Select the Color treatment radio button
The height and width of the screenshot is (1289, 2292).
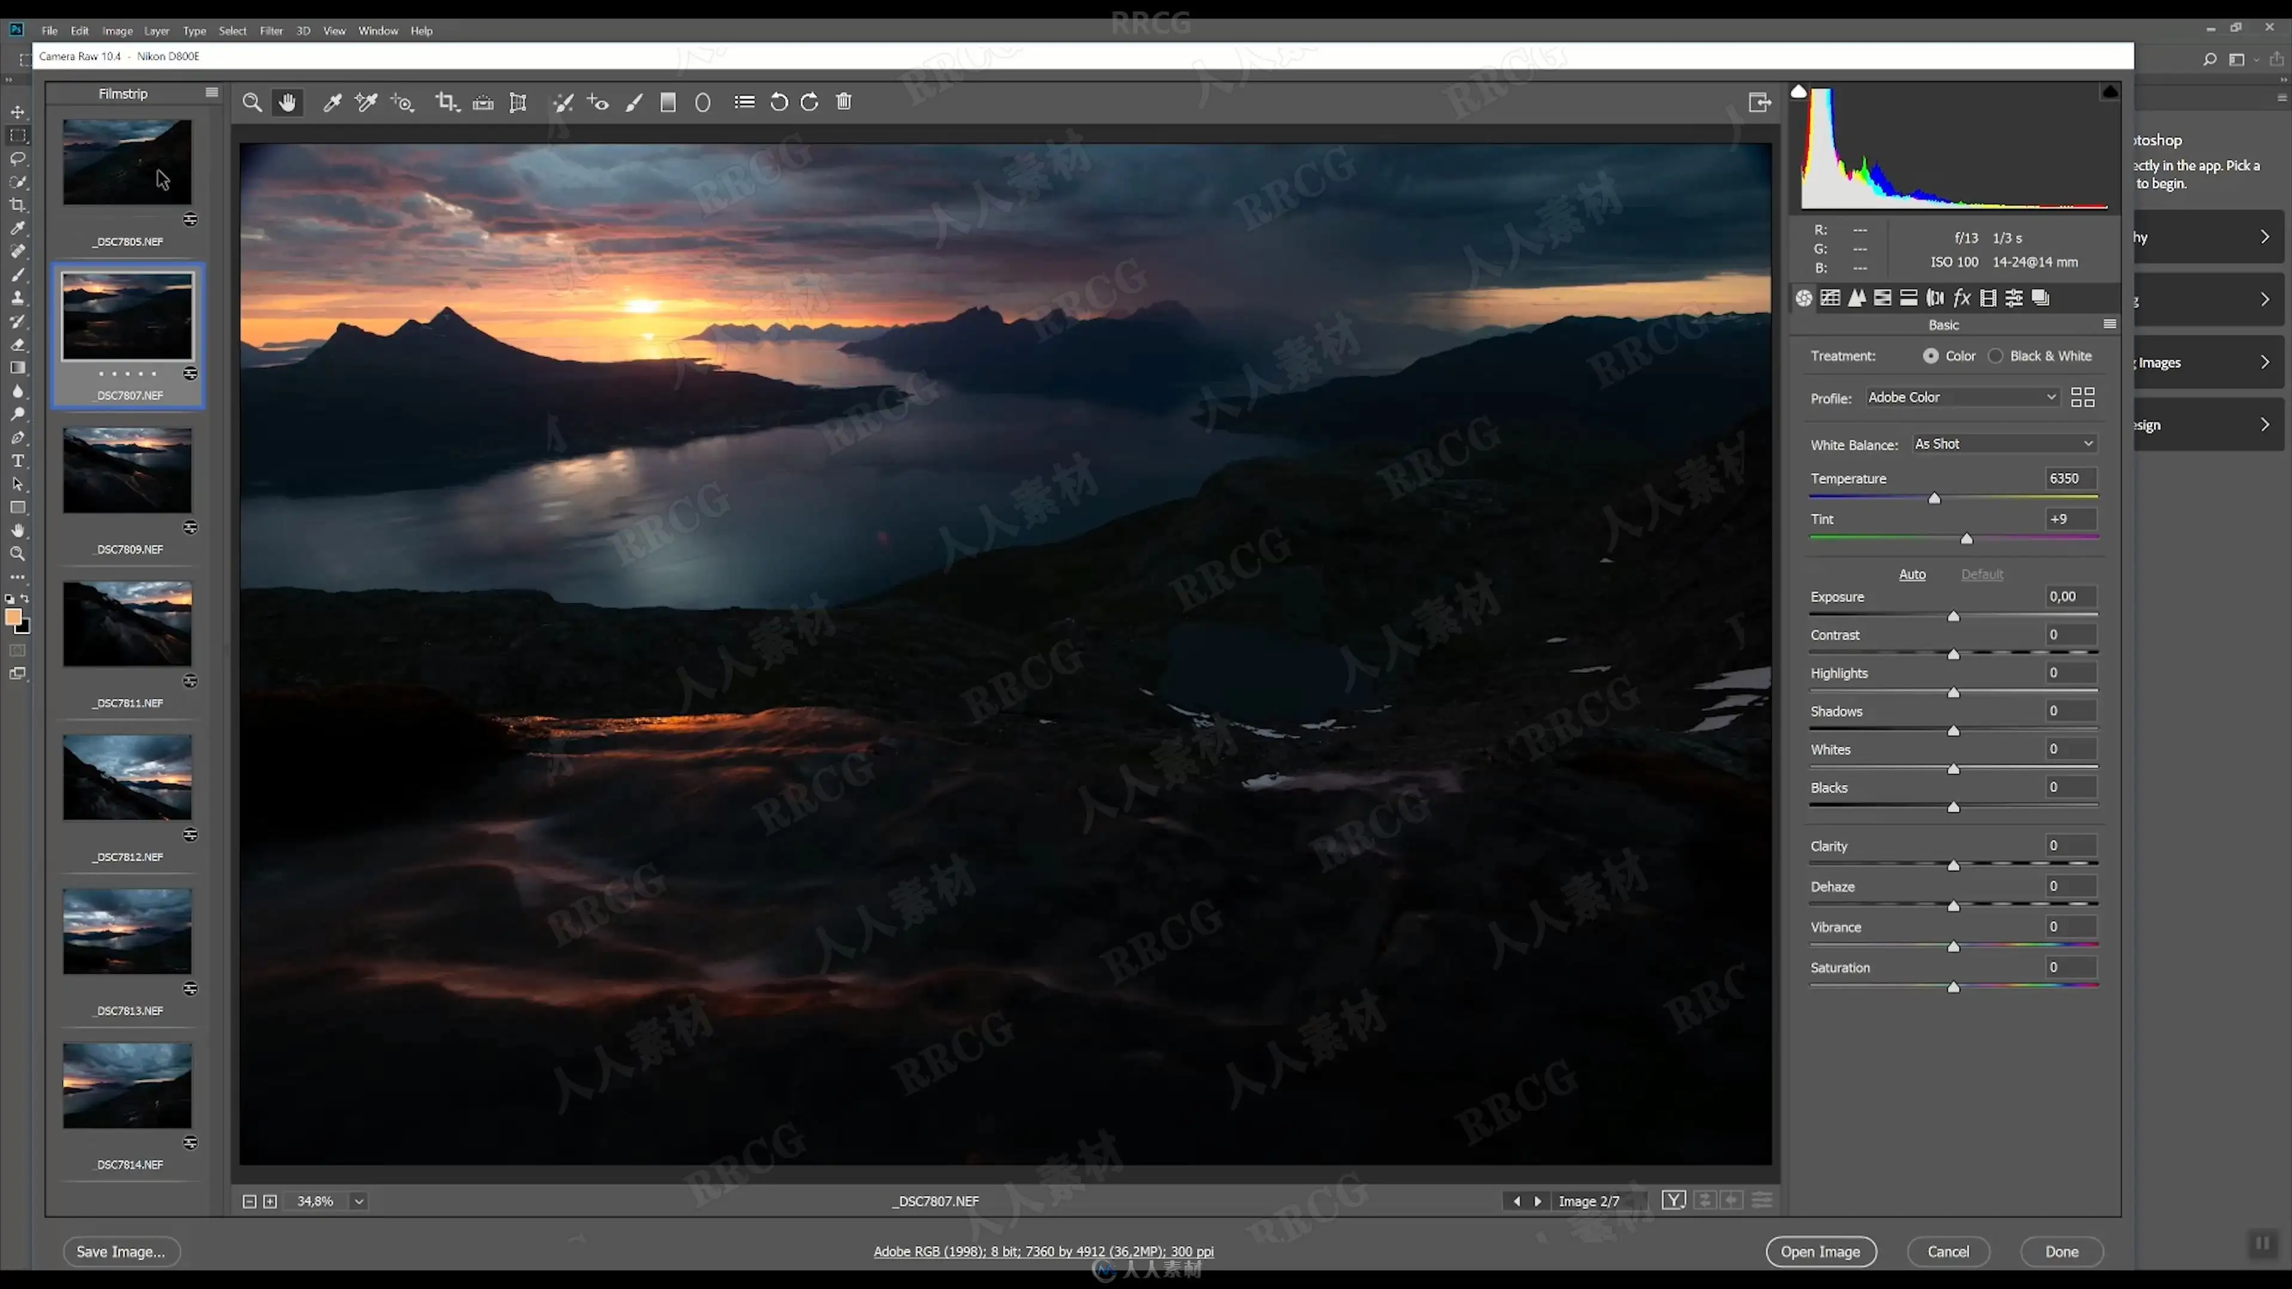1930,356
